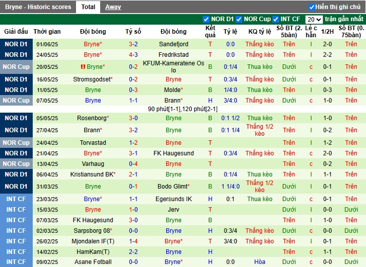Click the 3-2 score versus Sandefjord
Image resolution: width=366 pixels, height=267 pixels.
pyautogui.click(x=133, y=44)
